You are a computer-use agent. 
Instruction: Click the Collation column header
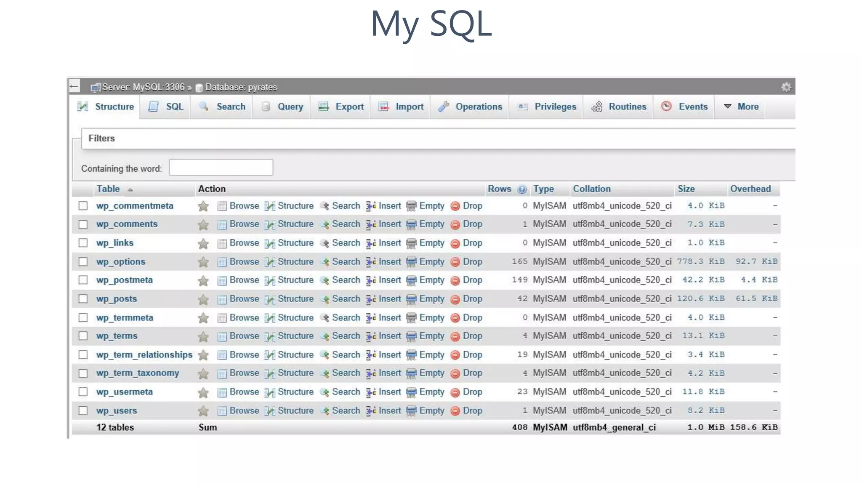[x=591, y=189]
